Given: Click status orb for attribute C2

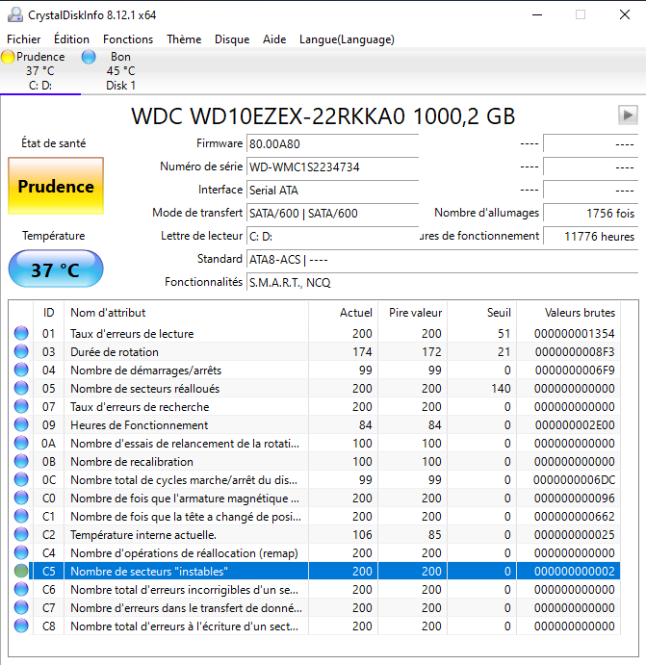Looking at the screenshot, I should point(21,534).
